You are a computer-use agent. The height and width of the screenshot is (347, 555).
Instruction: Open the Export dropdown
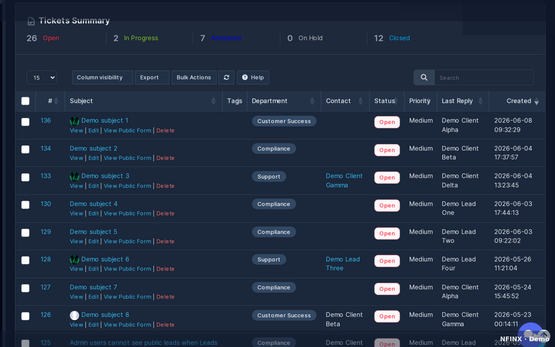point(152,77)
